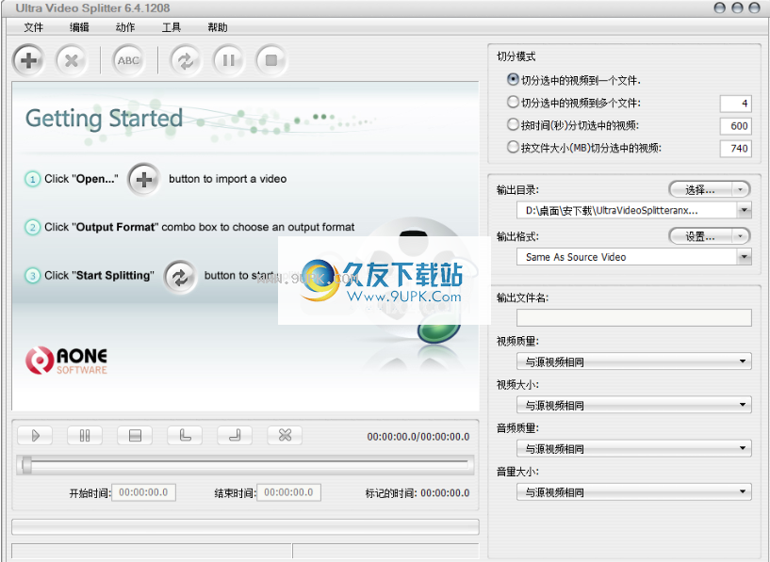Click the Remove video X toolbar icon
Screen dimensions: 770x562
click(72, 60)
